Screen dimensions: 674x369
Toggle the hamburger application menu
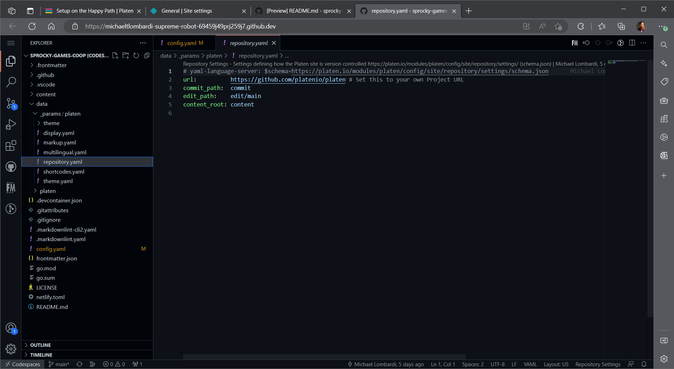pos(11,43)
